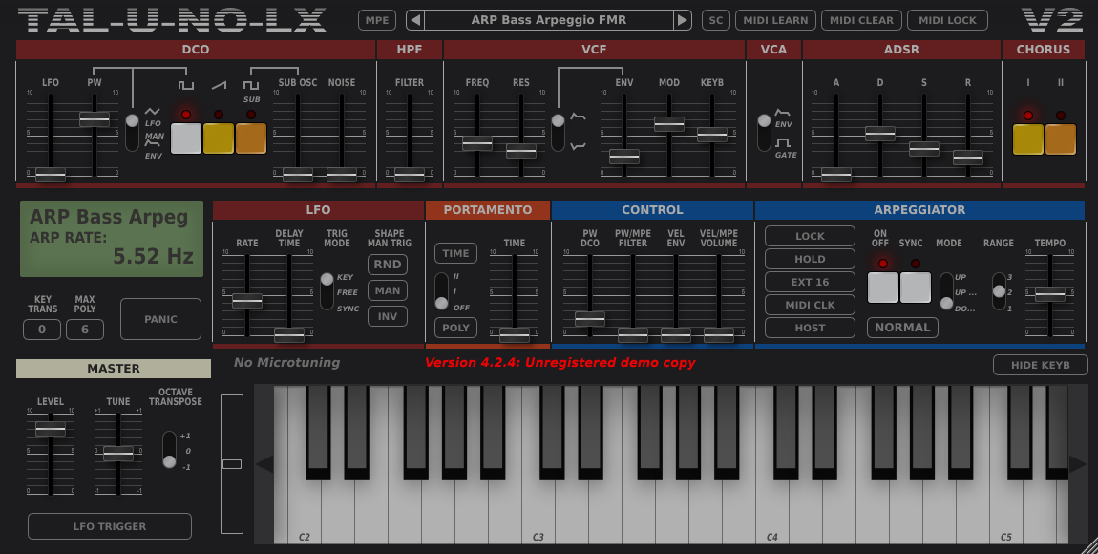This screenshot has width=1098, height=554.
Task: Toggle the DCO sub oscillator orange button
Action: coord(251,138)
